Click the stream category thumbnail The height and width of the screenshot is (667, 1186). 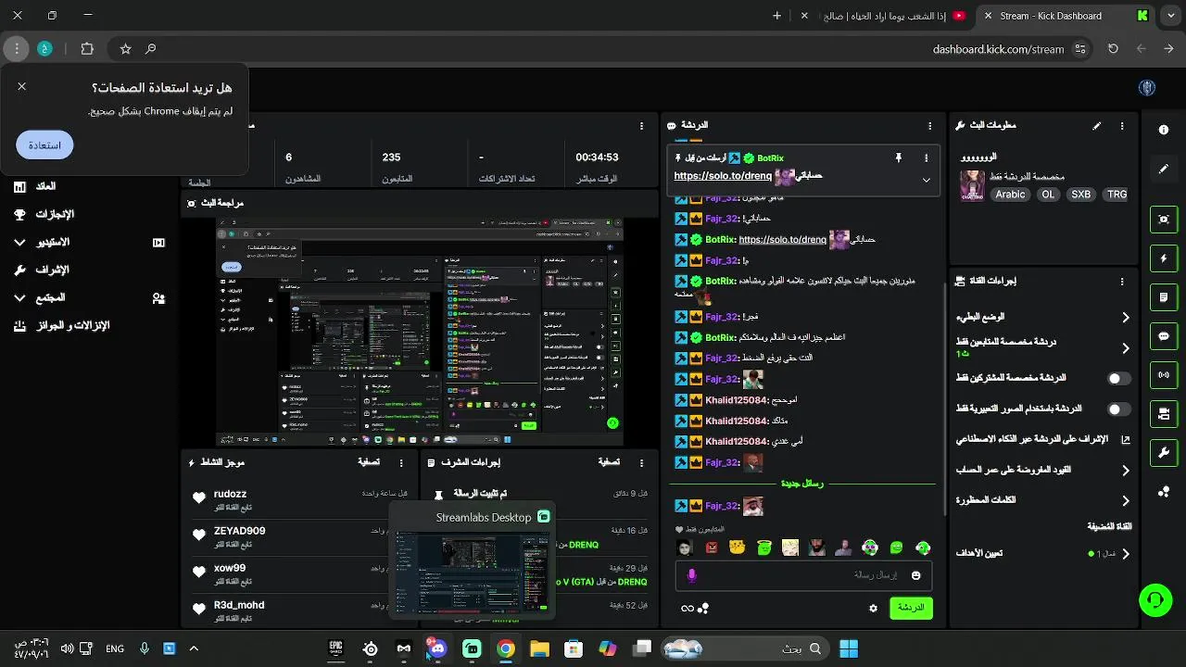pyautogui.click(x=972, y=185)
